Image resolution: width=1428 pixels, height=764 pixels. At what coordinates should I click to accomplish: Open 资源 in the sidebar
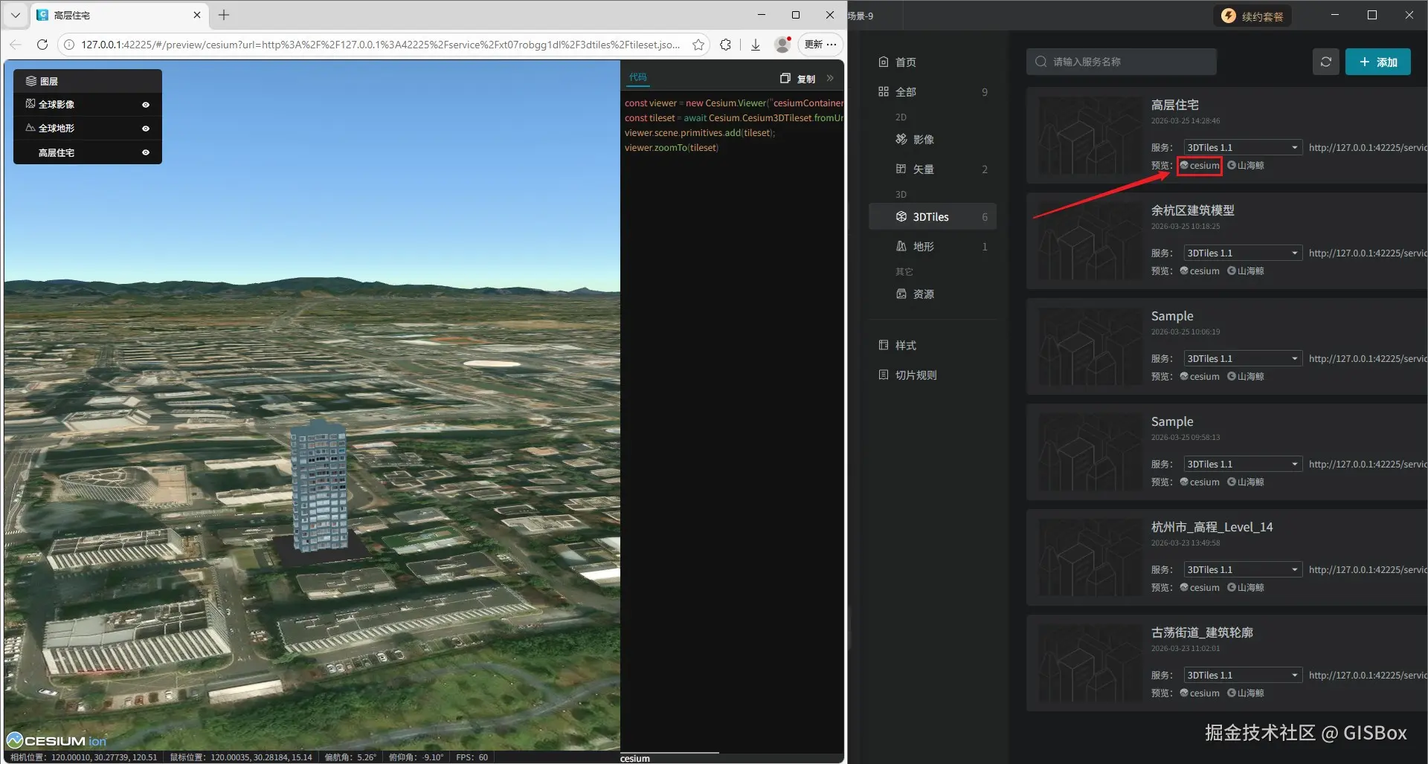[x=933, y=294]
